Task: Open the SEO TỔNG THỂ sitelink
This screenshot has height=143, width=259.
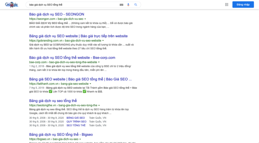Action: point(76,125)
